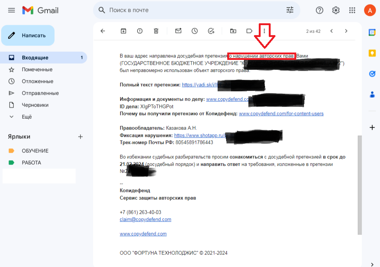
Task: Open Google apps grid
Action: (352, 10)
